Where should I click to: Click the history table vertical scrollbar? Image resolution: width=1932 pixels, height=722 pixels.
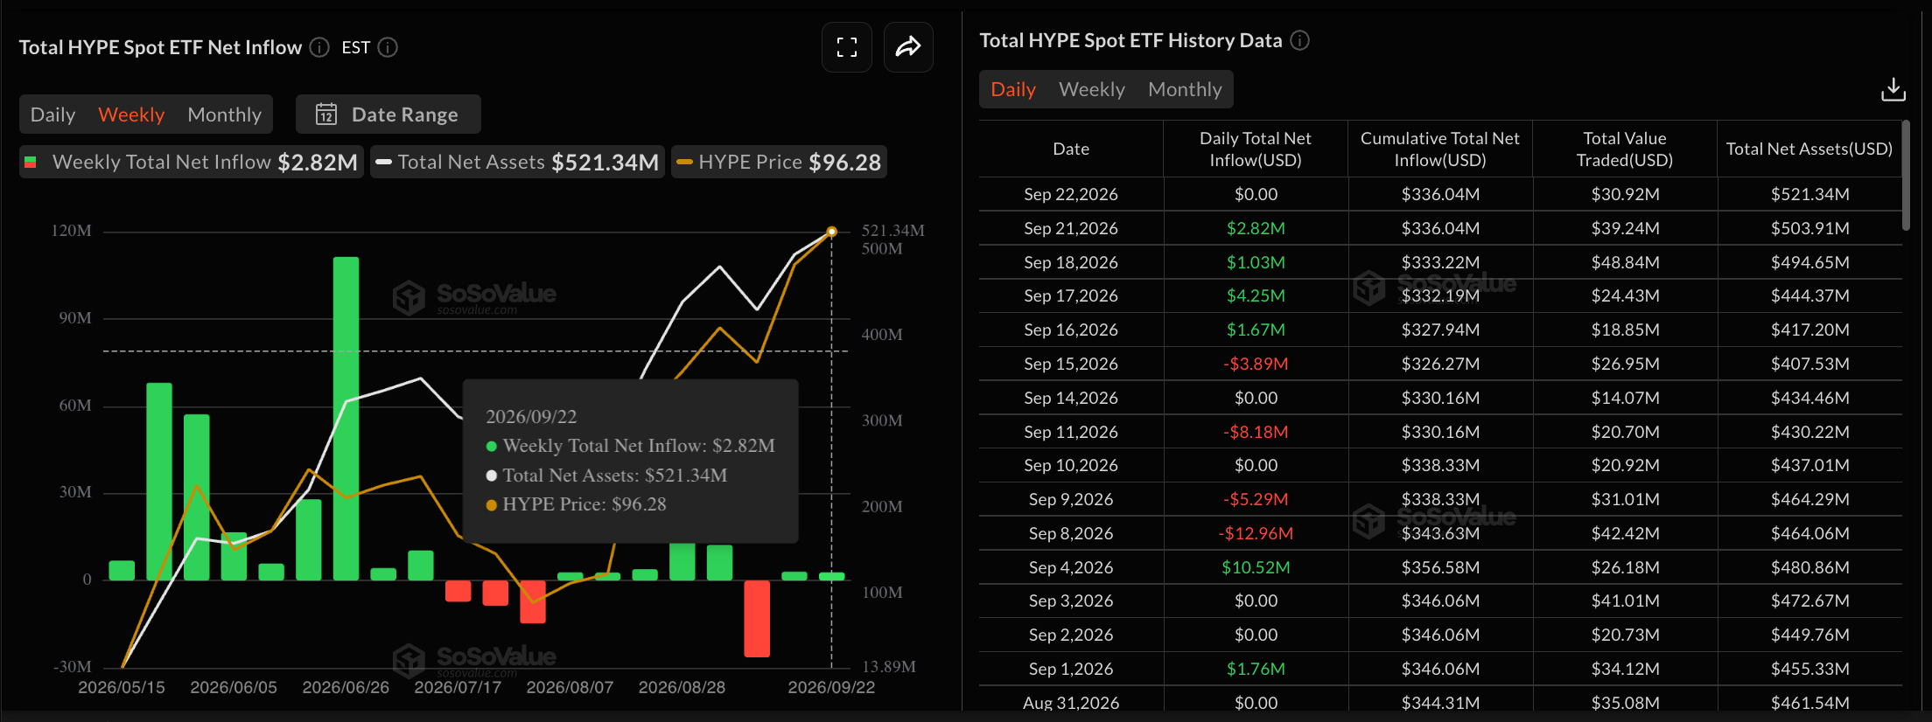(1906, 176)
